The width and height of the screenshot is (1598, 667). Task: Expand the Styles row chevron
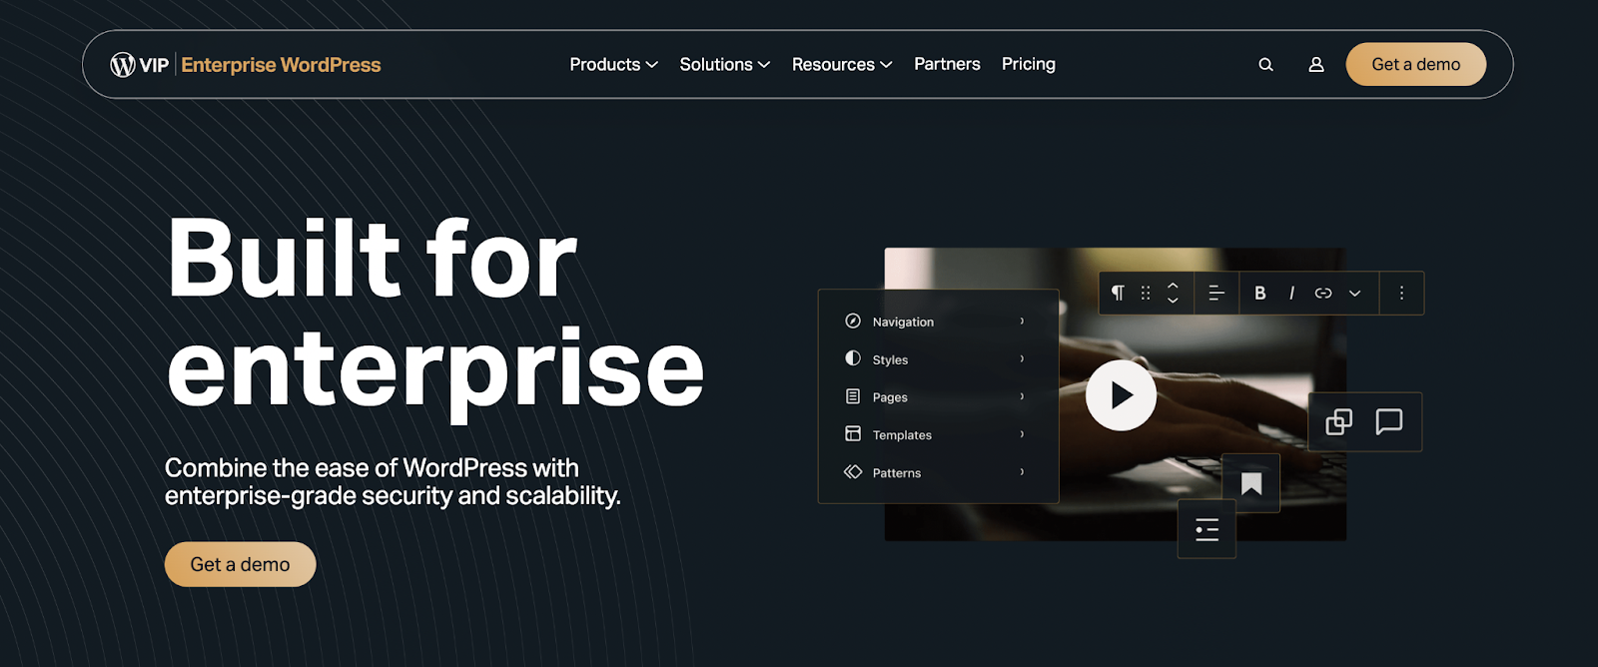click(1022, 358)
